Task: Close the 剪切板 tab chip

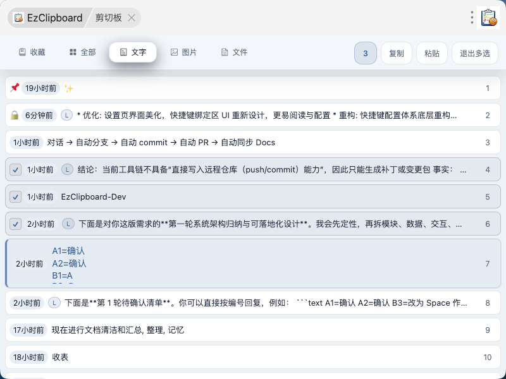Action: (x=132, y=18)
